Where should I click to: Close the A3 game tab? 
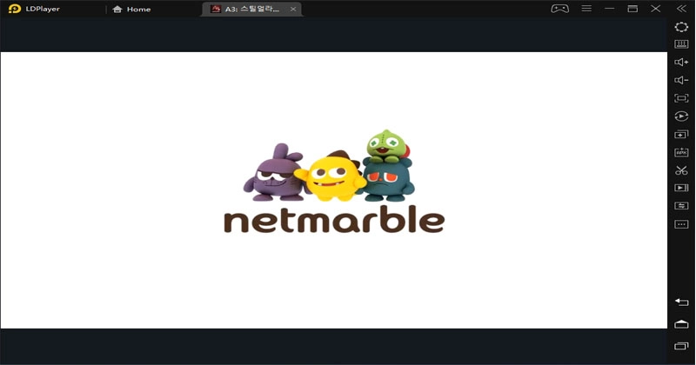pyautogui.click(x=293, y=10)
